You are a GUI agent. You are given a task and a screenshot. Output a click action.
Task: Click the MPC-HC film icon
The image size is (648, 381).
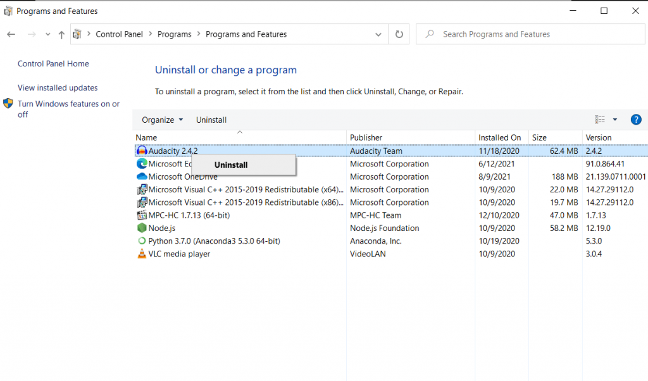click(x=142, y=215)
